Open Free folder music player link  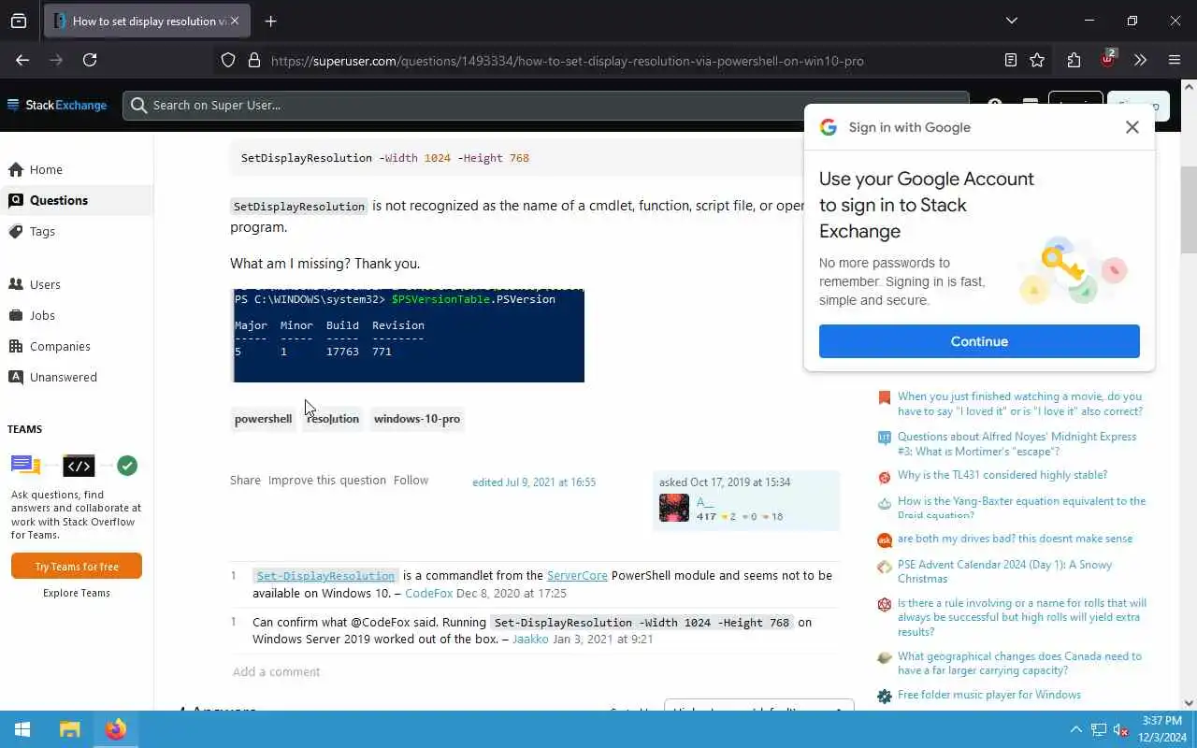989,695
